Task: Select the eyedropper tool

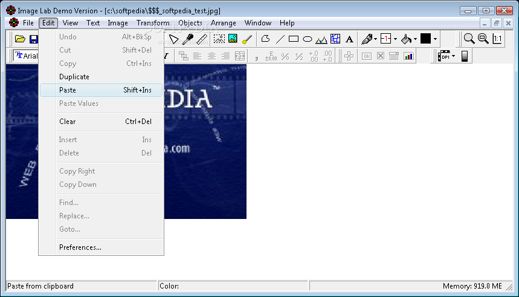Action: [188, 39]
